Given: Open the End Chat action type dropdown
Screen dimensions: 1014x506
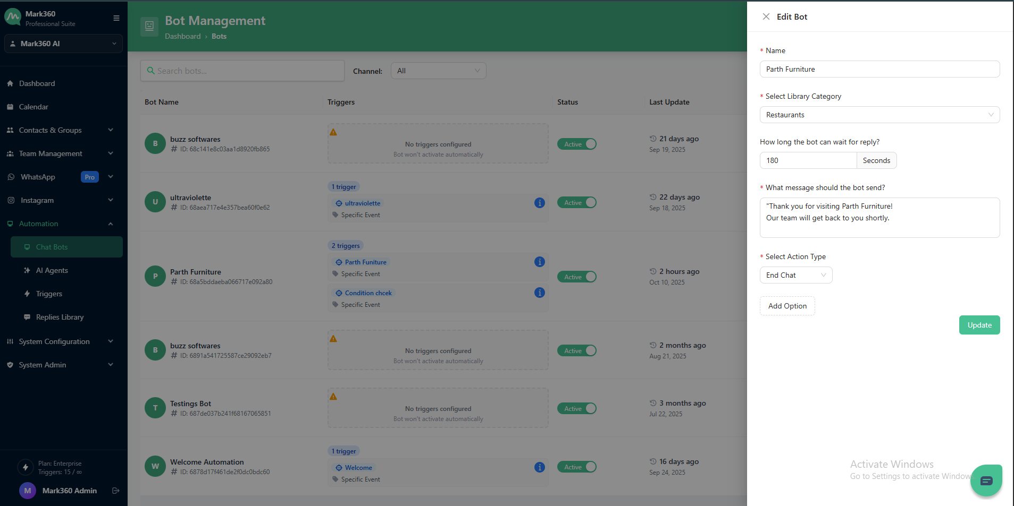Looking at the screenshot, I should 795,275.
